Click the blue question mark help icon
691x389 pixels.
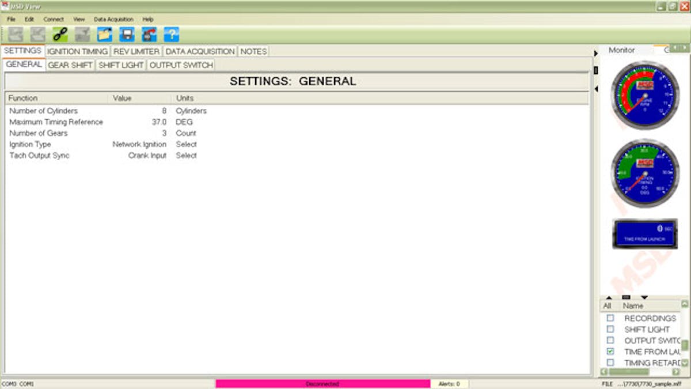pyautogui.click(x=171, y=35)
